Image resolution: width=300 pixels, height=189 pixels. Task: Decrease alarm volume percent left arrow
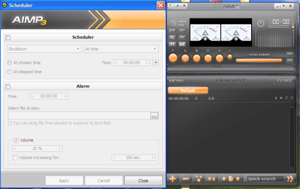tap(15, 149)
